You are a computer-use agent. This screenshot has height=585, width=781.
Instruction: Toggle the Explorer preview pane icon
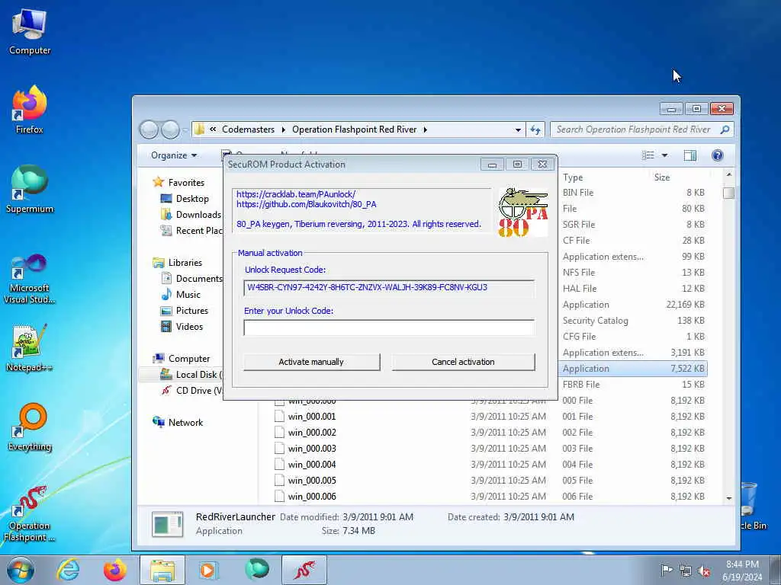[x=689, y=155]
